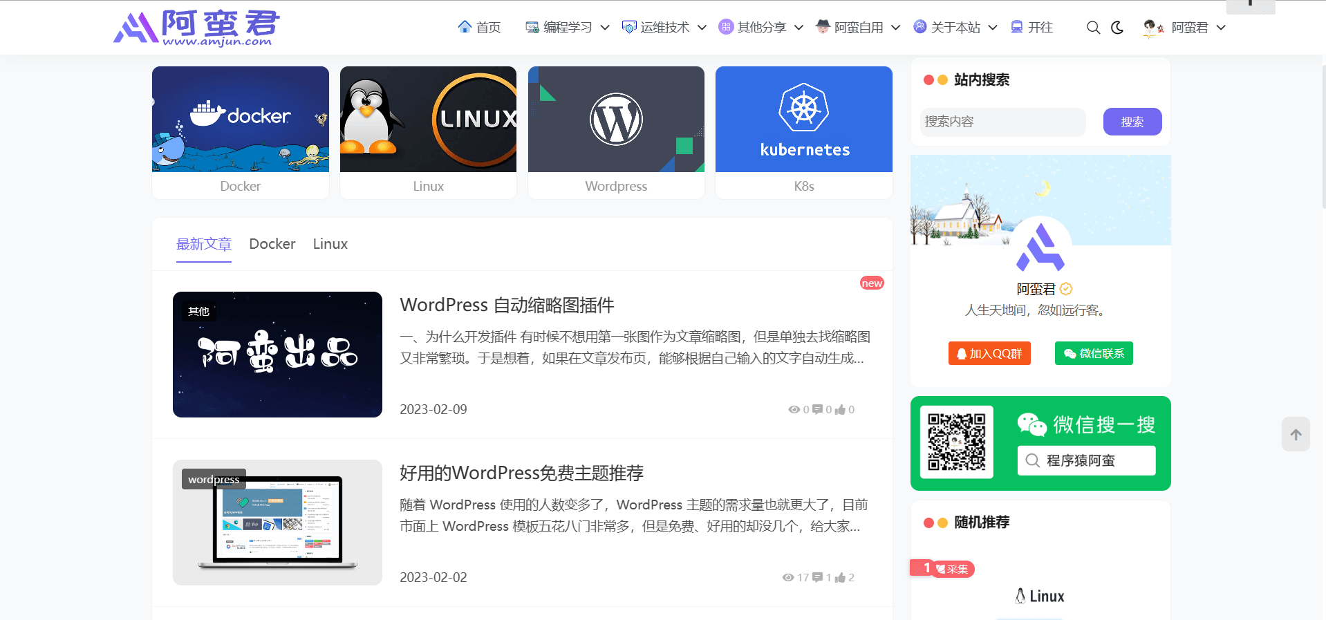
Task: Click the 关于本站 globe icon
Action: 919,26
